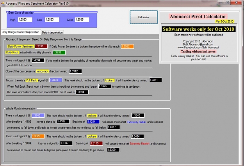244x166 pixels.
Task: Click Daily Power Sentiment value 1.3931
Action: [41, 46]
